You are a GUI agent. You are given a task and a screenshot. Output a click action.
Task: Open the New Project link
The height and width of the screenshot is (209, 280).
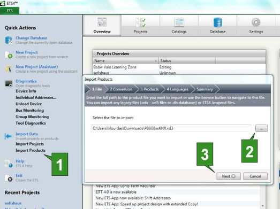click(27, 52)
